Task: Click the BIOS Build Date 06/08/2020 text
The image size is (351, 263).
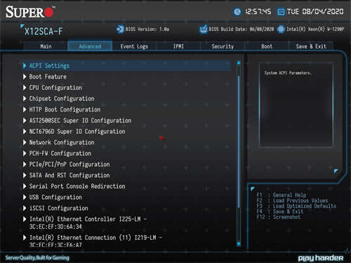Action: pyautogui.click(x=241, y=29)
